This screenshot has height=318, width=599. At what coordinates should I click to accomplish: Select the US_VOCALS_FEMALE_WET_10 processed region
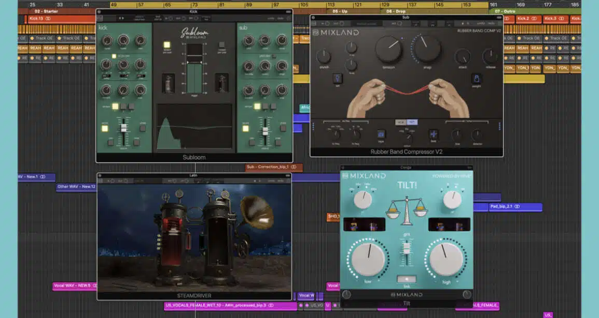click(230, 306)
